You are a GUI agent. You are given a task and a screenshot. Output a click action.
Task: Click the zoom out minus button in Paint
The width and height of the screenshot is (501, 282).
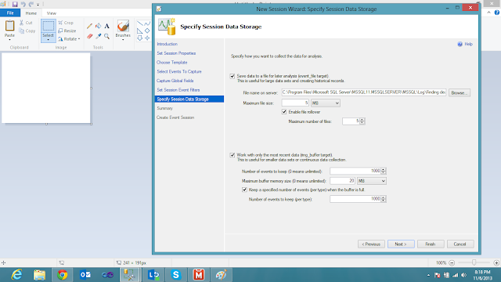452,263
